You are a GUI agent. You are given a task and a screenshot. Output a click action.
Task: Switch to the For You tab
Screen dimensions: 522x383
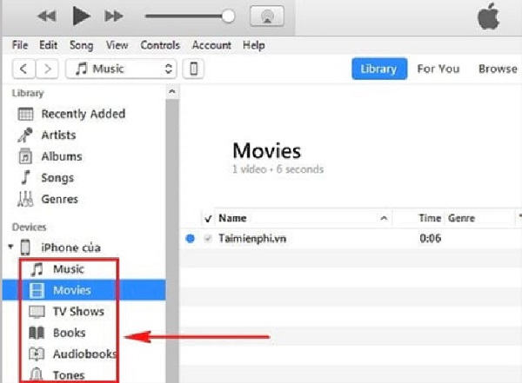(438, 69)
